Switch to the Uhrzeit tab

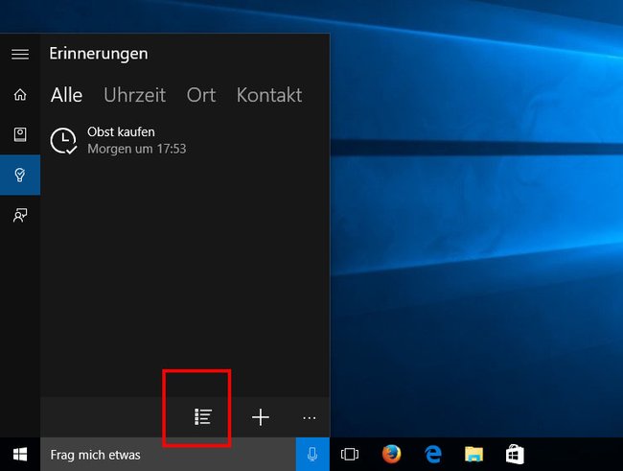click(135, 95)
